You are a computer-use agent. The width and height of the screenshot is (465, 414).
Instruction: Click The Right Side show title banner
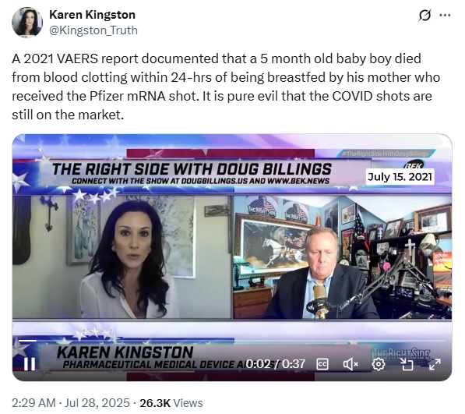[x=192, y=169]
